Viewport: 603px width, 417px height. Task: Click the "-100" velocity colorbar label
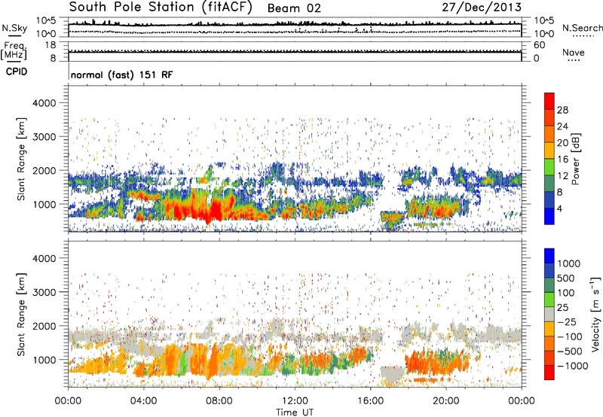click(570, 336)
